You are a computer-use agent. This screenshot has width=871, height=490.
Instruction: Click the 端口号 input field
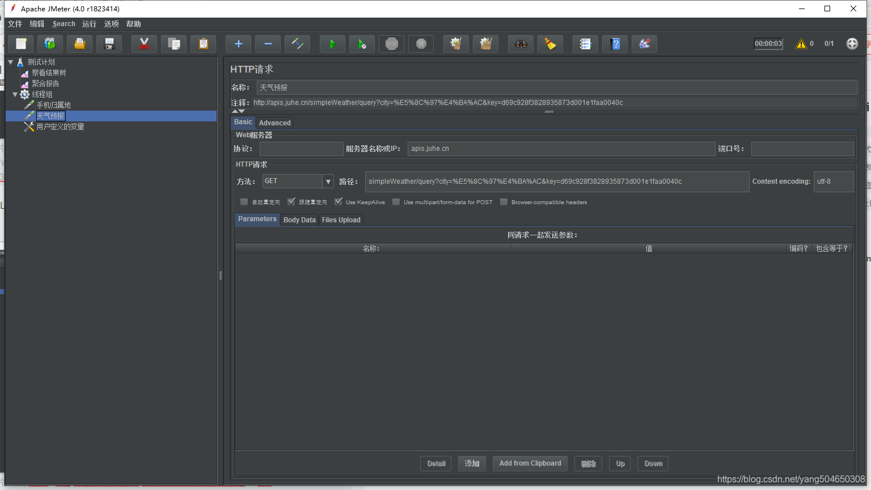pyautogui.click(x=802, y=149)
